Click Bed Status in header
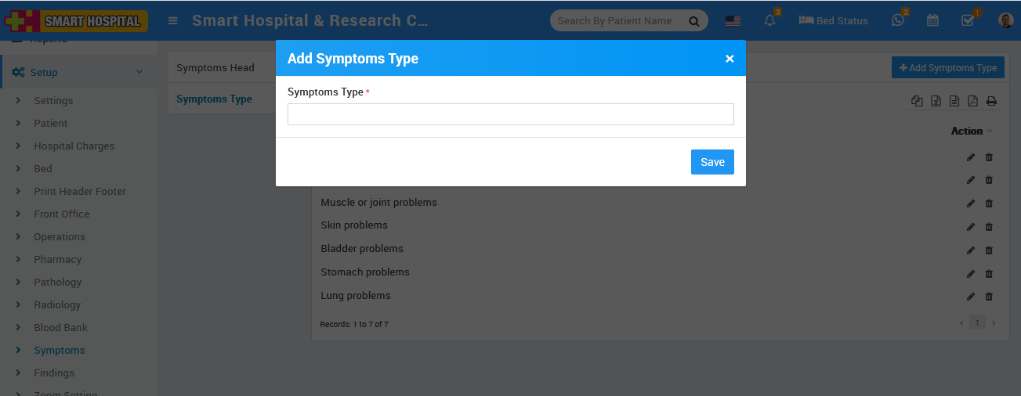 click(x=833, y=21)
